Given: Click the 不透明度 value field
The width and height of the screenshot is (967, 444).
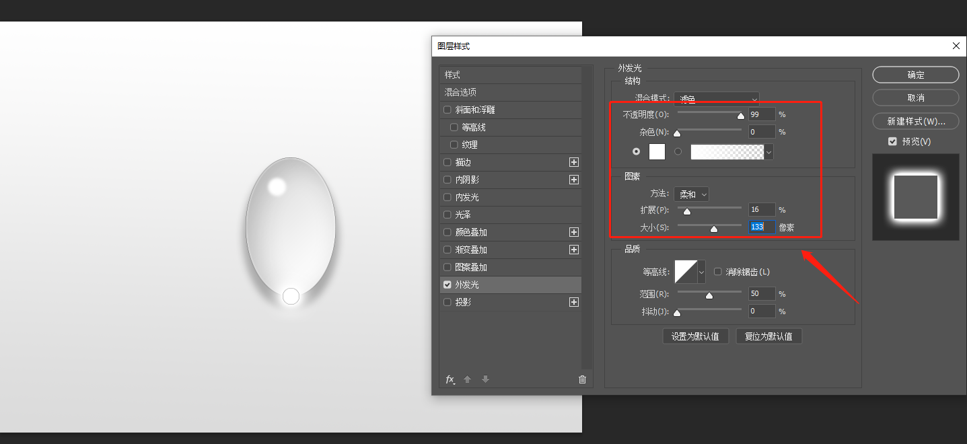Looking at the screenshot, I should click(x=762, y=114).
